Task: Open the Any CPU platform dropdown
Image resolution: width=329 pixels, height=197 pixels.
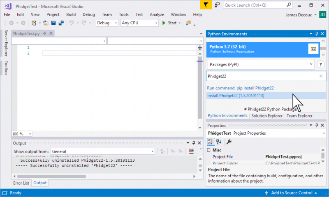Action: (x=139, y=23)
